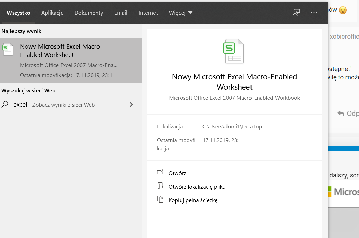This screenshot has height=238, width=359.
Task: Expand the Więcej dropdown menu
Action: [181, 13]
